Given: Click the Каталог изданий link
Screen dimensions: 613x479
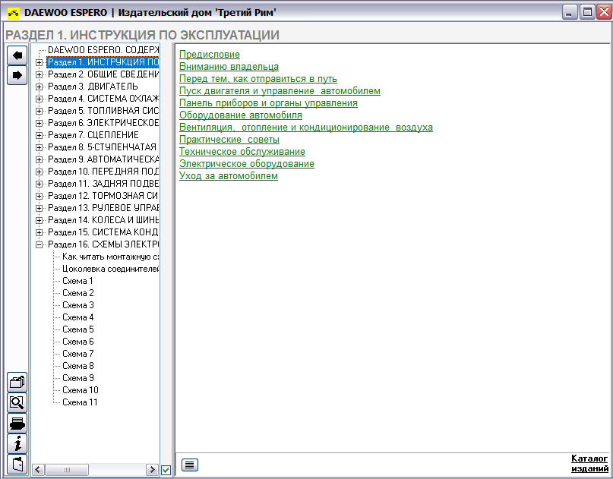Looking at the screenshot, I should pyautogui.click(x=589, y=463).
